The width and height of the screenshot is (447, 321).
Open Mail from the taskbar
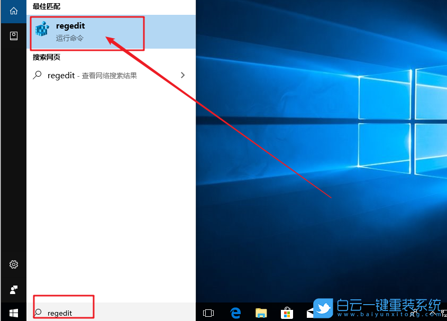311,312
